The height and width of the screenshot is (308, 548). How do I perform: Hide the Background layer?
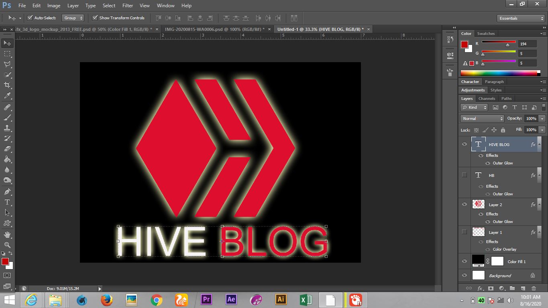pos(464,276)
